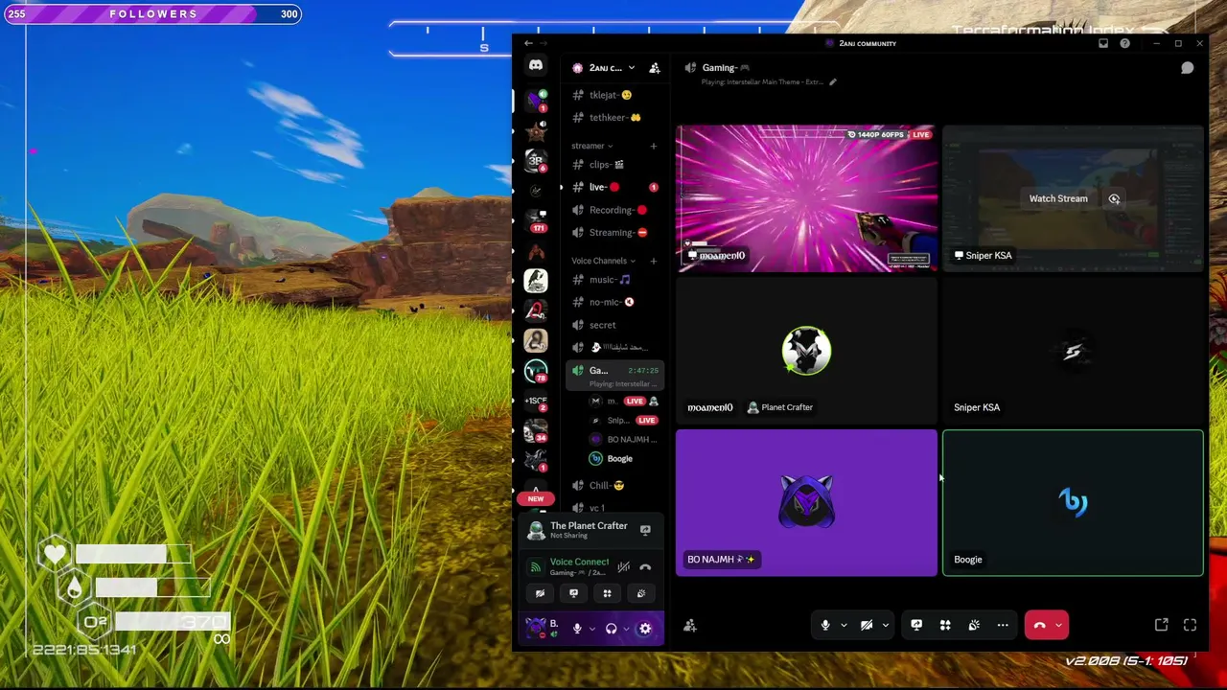Pop out Sniper KSA stream icon
The width and height of the screenshot is (1227, 690).
[1114, 198]
